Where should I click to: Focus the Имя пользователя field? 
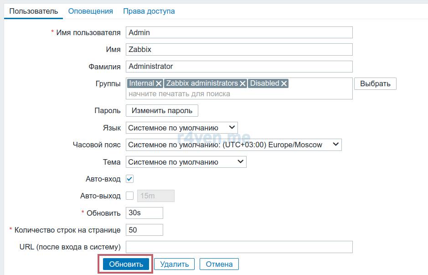pyautogui.click(x=239, y=32)
